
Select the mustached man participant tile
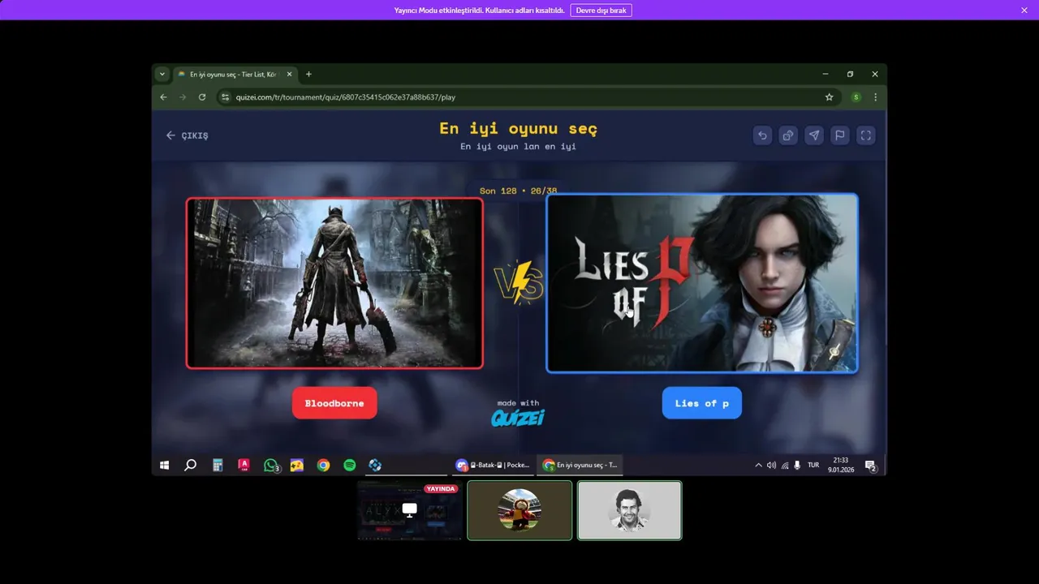pos(629,510)
